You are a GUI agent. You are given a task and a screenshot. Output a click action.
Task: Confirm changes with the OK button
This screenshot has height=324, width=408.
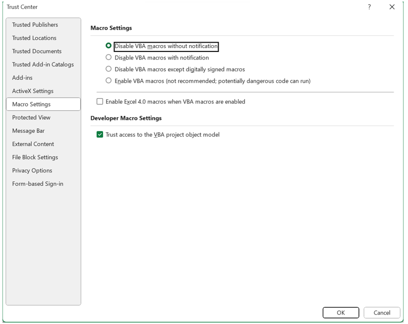click(x=341, y=313)
